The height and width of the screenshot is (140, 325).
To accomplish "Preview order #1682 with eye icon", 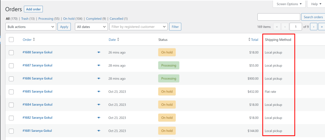I will pyautogui.click(x=99, y=118).
